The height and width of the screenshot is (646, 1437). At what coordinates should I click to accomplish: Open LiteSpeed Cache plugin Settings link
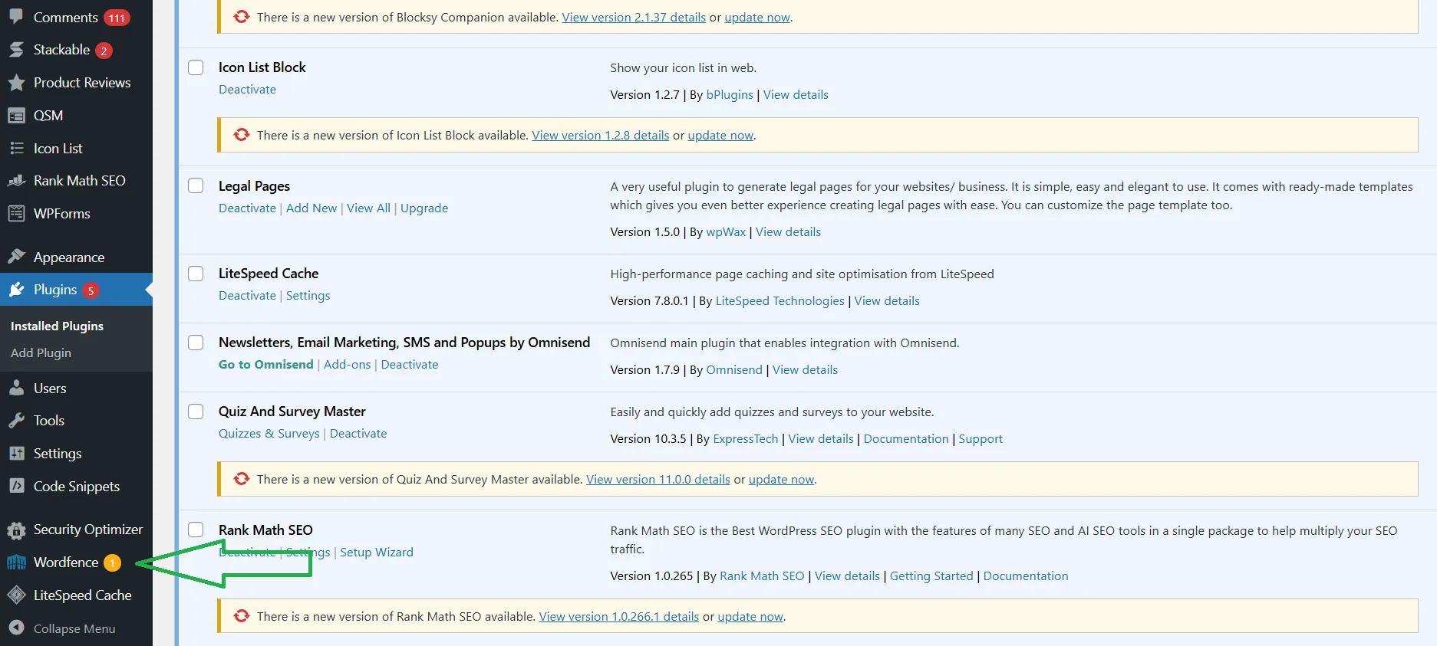pos(308,296)
